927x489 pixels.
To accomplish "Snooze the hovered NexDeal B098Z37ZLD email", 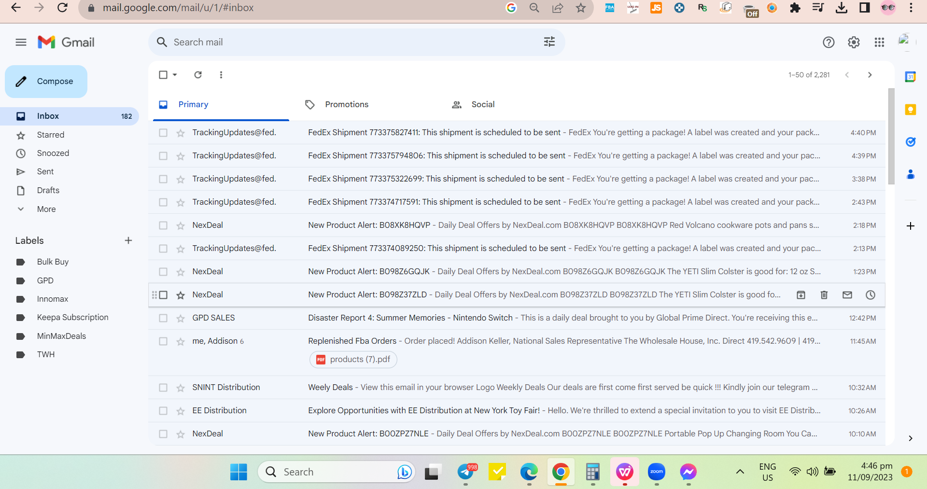I will point(871,295).
